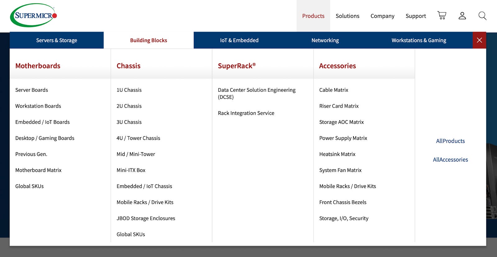The image size is (497, 257).
Task: Click the Supermicro logo
Action: click(x=34, y=16)
